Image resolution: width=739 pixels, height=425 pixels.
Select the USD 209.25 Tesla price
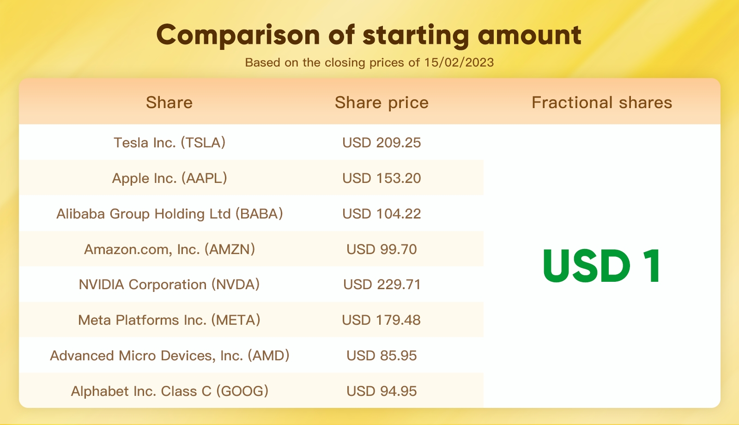click(x=382, y=142)
